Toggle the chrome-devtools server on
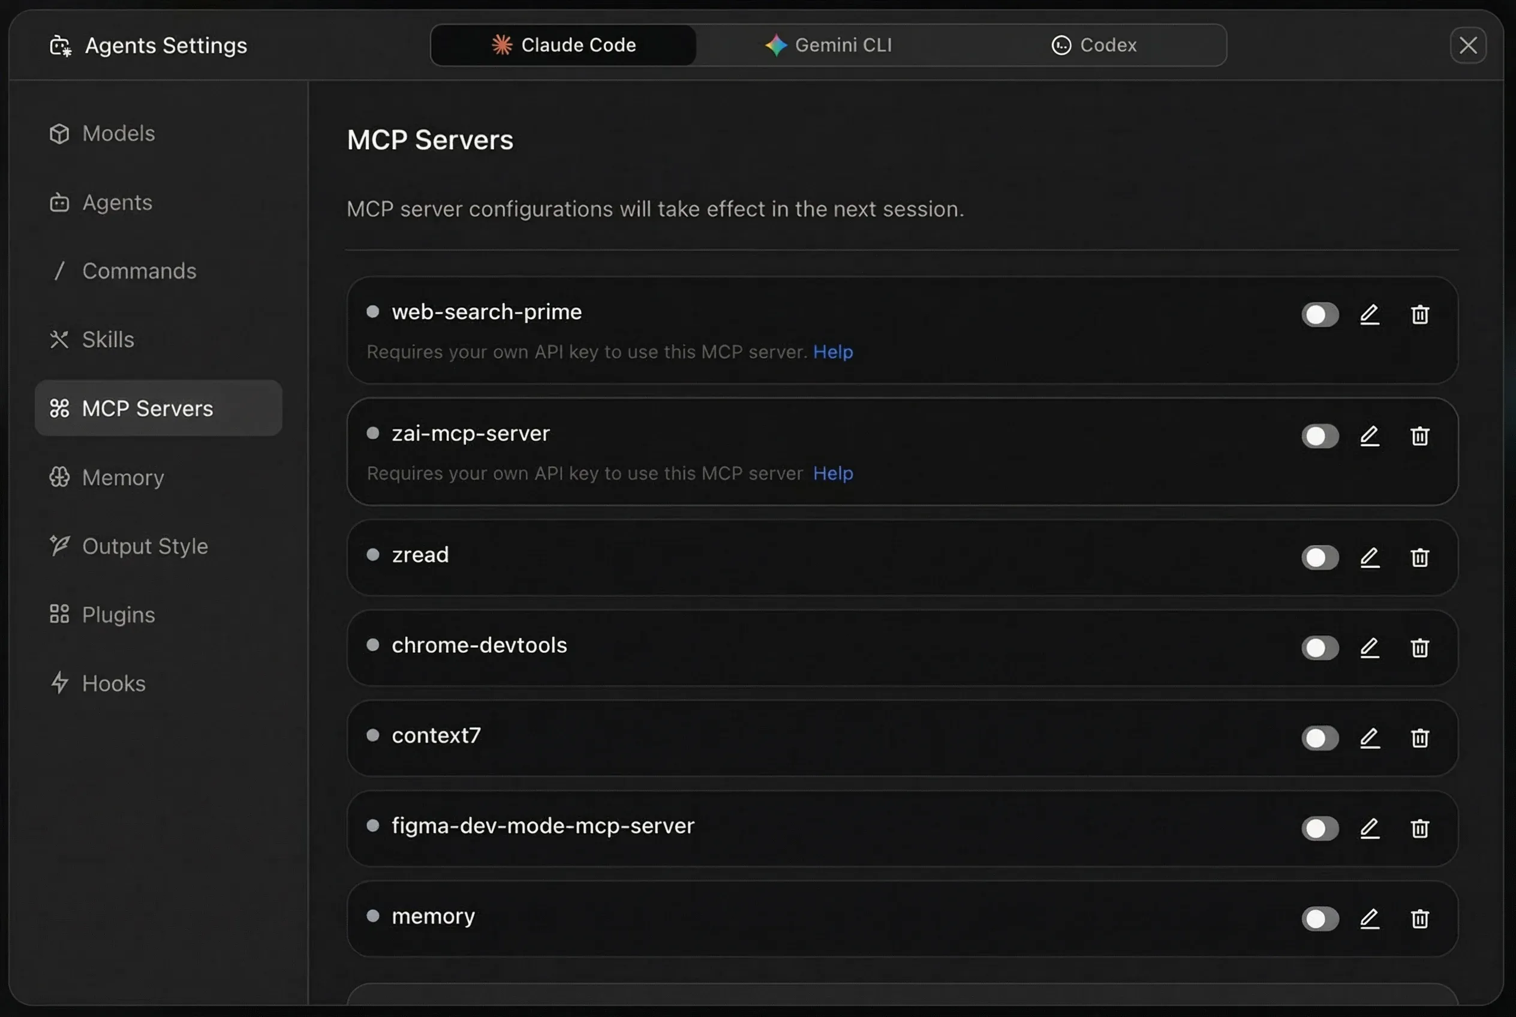 1320,648
